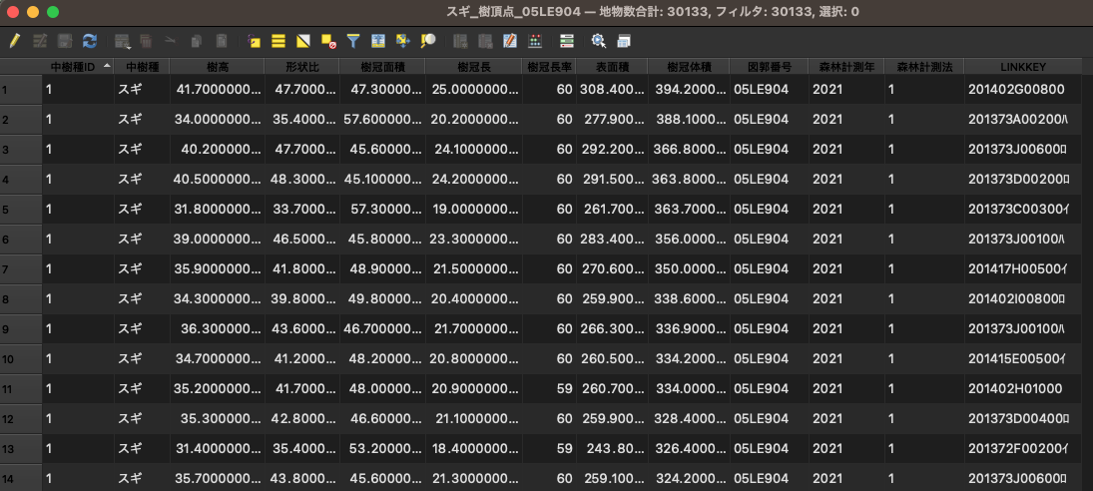Click 樹高 cell 39.0000000 in row 6
This screenshot has height=491, width=1093.
click(217, 239)
